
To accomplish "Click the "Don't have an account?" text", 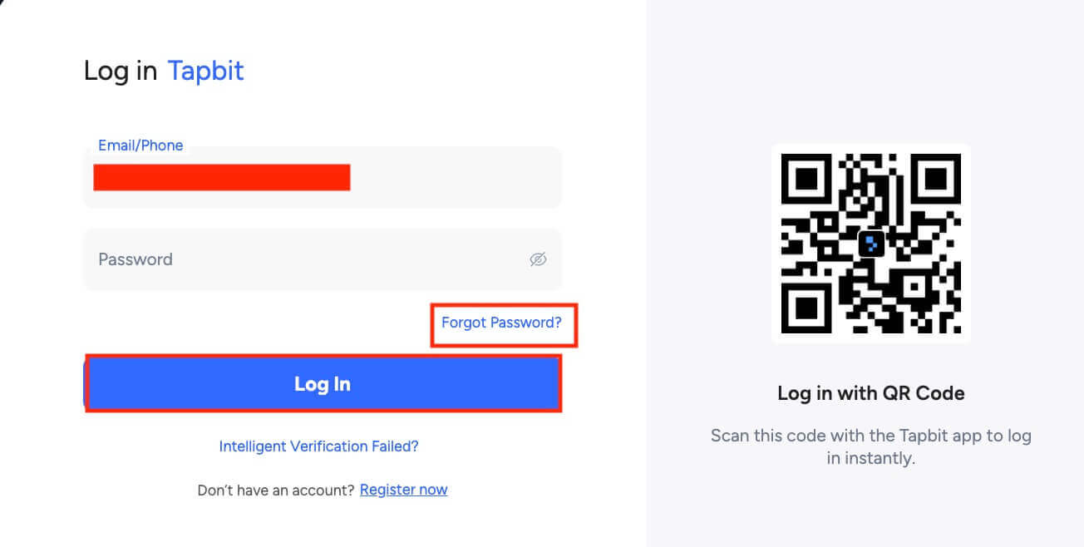I will (276, 490).
